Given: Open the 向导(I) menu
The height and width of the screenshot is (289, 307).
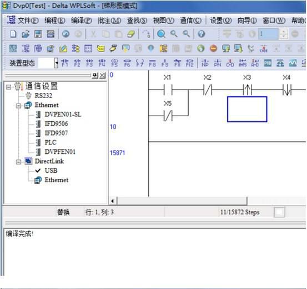Looking at the screenshot, I should coord(247,20).
